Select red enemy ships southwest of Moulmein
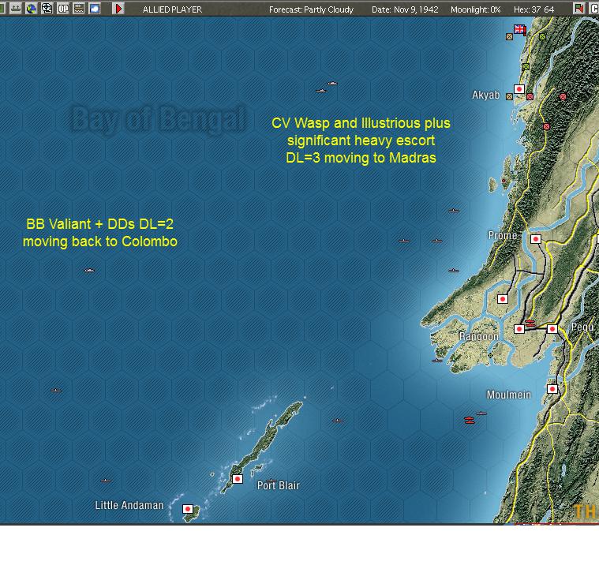The image size is (599, 565). [469, 421]
